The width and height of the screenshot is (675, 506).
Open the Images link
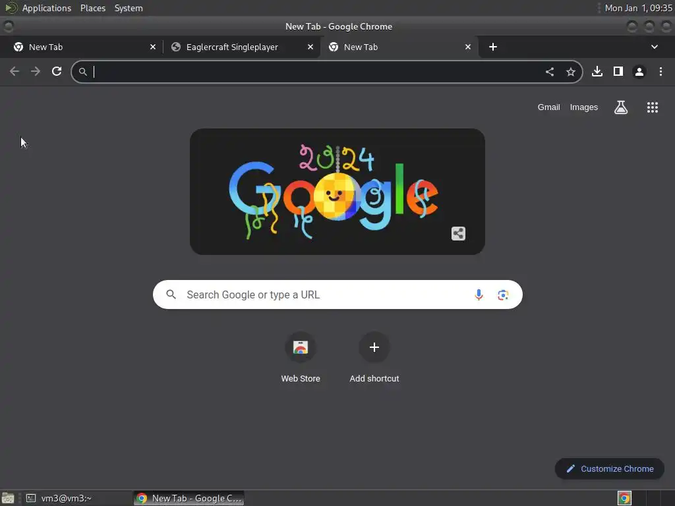coord(584,107)
